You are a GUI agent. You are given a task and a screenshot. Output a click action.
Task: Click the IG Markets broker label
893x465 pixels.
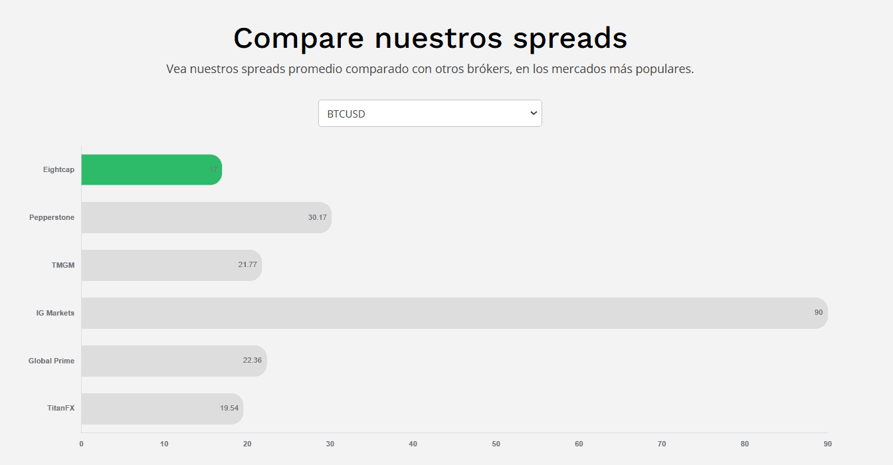55,313
